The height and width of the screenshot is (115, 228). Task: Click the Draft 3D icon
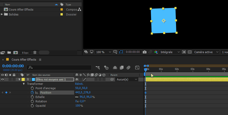pyautogui.click(x=106, y=68)
